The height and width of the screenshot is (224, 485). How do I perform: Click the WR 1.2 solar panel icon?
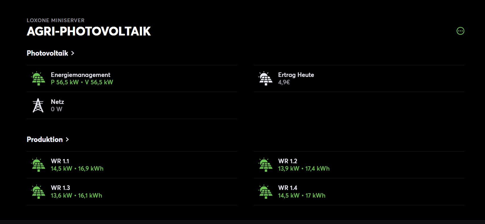click(x=265, y=165)
